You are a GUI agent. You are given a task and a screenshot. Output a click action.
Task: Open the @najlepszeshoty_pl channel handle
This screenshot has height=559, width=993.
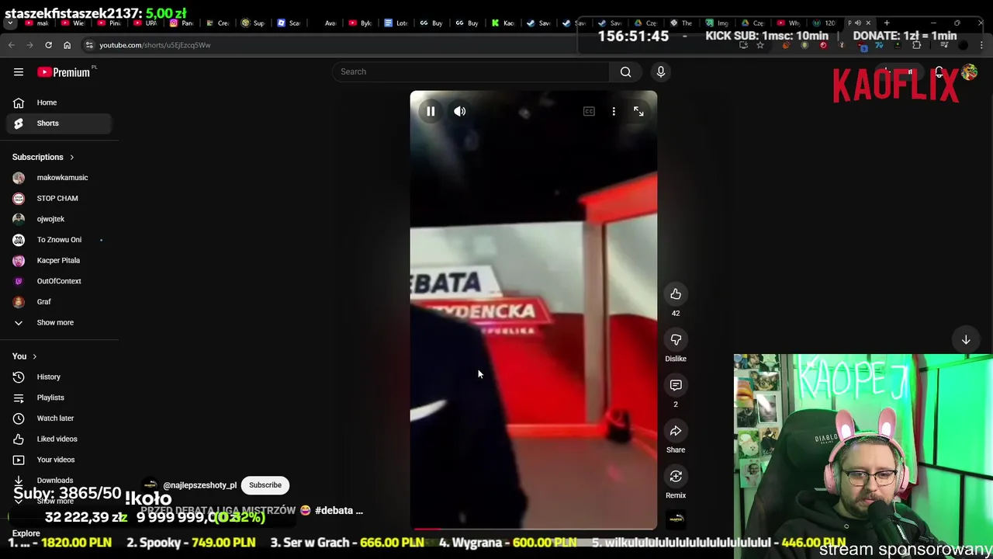[199, 485]
